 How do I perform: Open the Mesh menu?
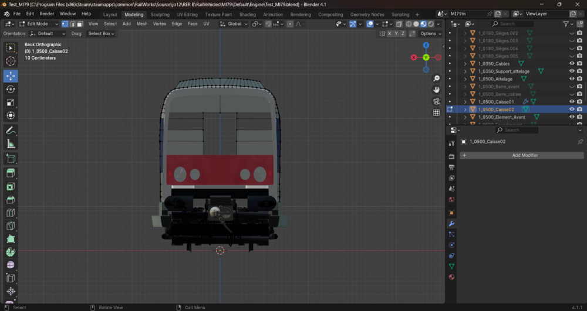pyautogui.click(x=142, y=24)
